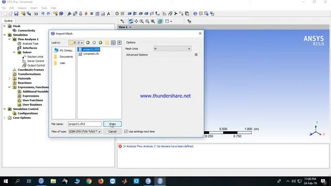The height and width of the screenshot is (186, 331).
Task: Switch dialog to list view icon
Action: (113, 42)
